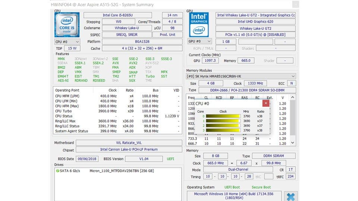
Task: Click the Intel Core i5-8265U name field
Action: click(117, 15)
